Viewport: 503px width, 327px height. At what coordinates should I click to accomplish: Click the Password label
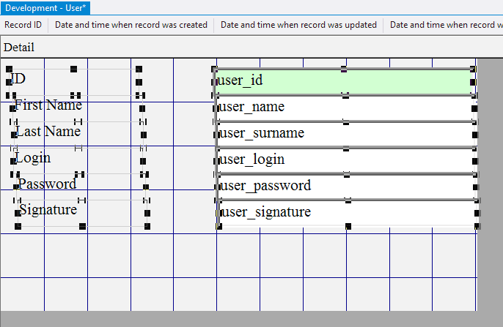point(47,184)
